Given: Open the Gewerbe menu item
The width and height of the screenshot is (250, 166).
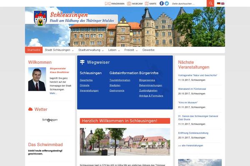Looking at the screenshot, I should click(148, 50).
